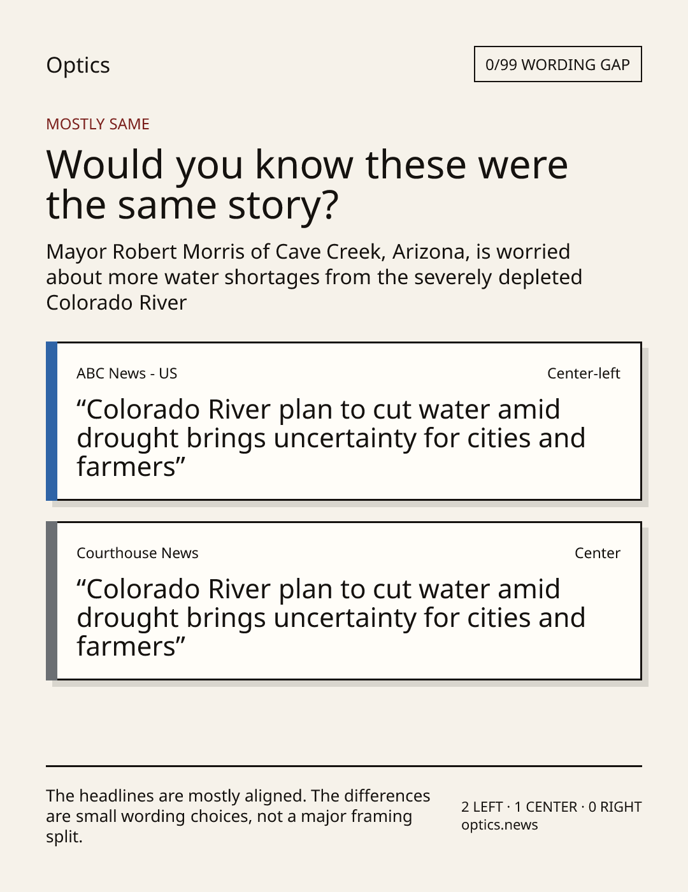Open the Courthouse News headline card

[x=344, y=601]
